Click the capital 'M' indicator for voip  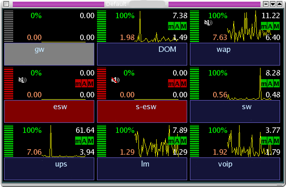(x=276, y=141)
